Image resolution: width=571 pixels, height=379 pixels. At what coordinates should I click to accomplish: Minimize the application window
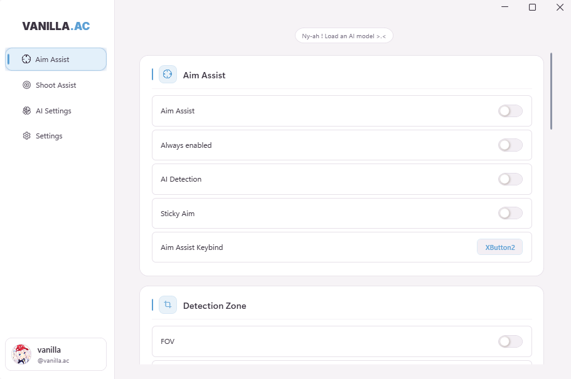504,7
